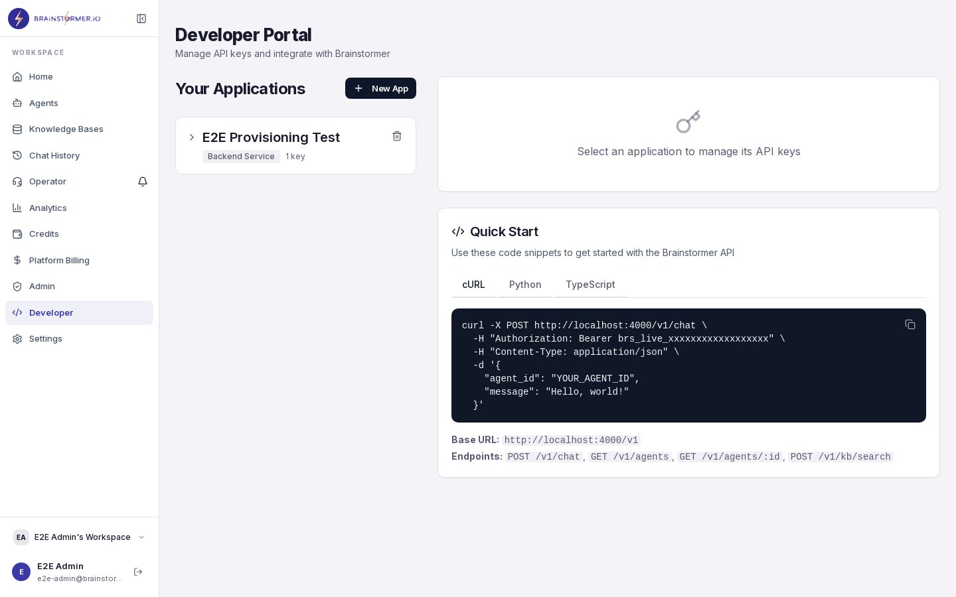Open Operator notifications bell
This screenshot has height=597, width=956.
(x=143, y=182)
